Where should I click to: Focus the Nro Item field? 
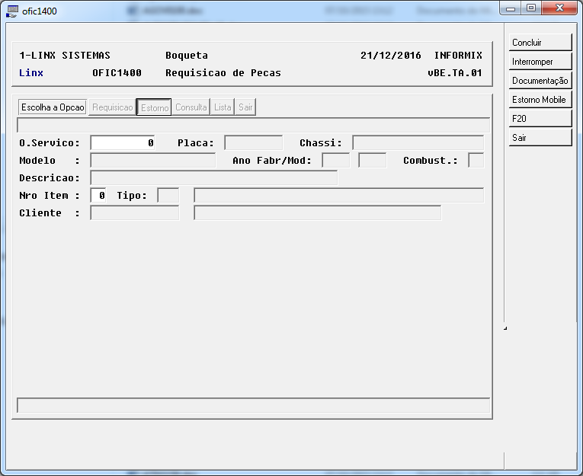pos(98,195)
